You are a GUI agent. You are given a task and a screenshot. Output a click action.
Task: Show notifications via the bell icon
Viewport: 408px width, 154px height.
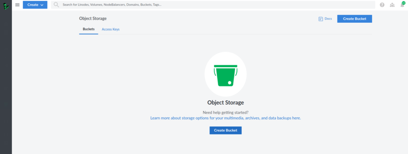(402, 5)
